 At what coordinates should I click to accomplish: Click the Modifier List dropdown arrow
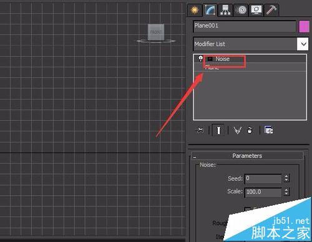pyautogui.click(x=303, y=44)
